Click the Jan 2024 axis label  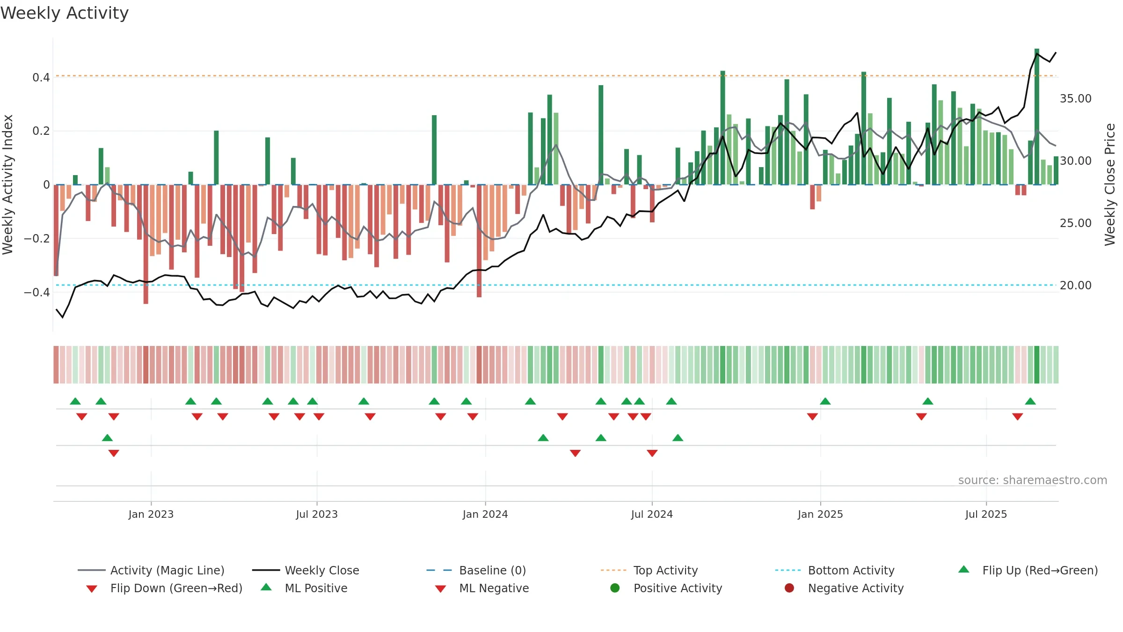coord(485,514)
